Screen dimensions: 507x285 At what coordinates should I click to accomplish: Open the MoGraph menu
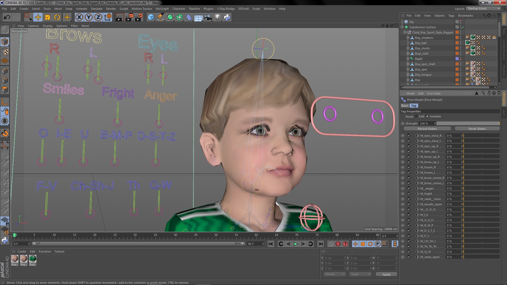click(x=162, y=9)
